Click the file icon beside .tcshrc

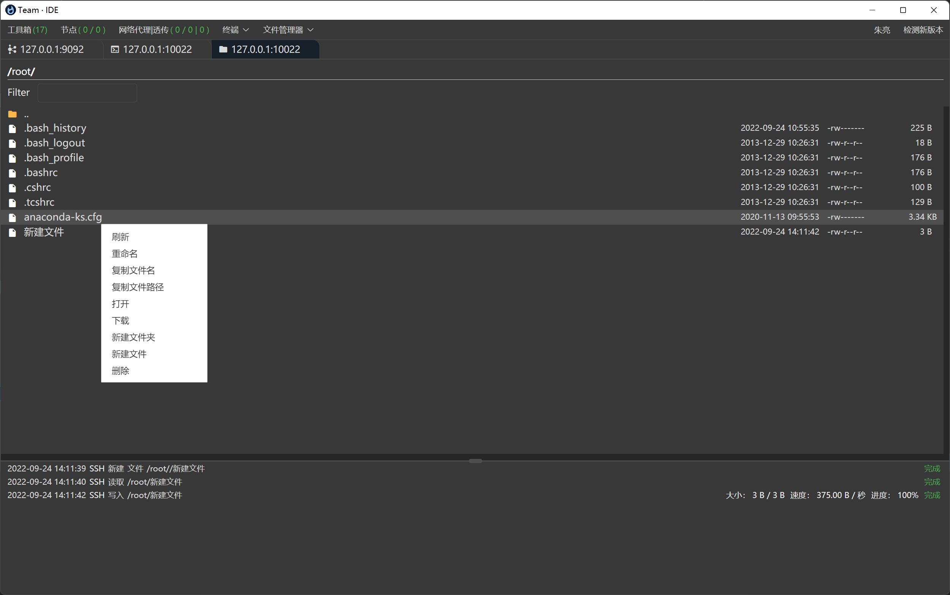coord(12,202)
